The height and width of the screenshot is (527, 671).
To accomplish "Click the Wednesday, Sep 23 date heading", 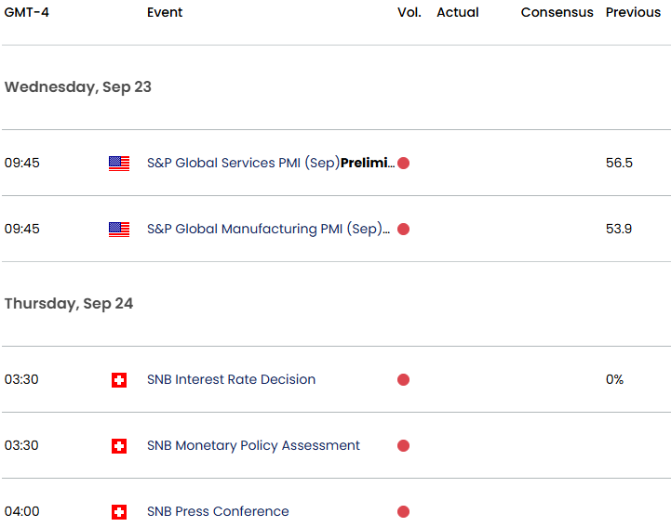I will pyautogui.click(x=78, y=87).
